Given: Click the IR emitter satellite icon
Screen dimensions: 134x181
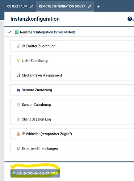Looking at the screenshot, I should (x=18, y=46).
